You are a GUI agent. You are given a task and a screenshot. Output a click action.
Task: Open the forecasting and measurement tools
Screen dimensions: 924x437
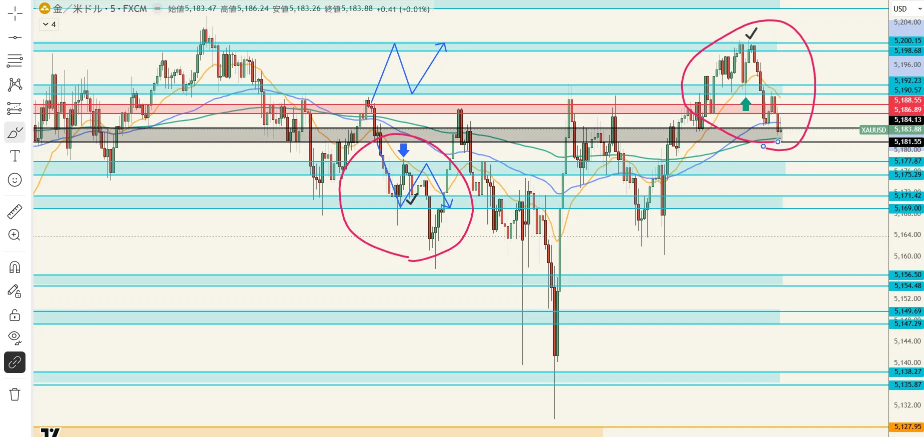click(15, 108)
